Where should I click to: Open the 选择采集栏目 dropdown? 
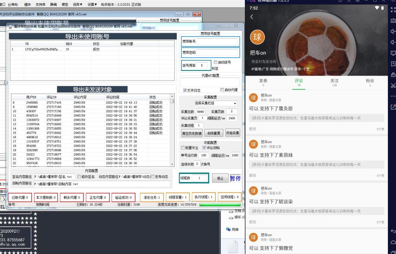tap(210, 103)
